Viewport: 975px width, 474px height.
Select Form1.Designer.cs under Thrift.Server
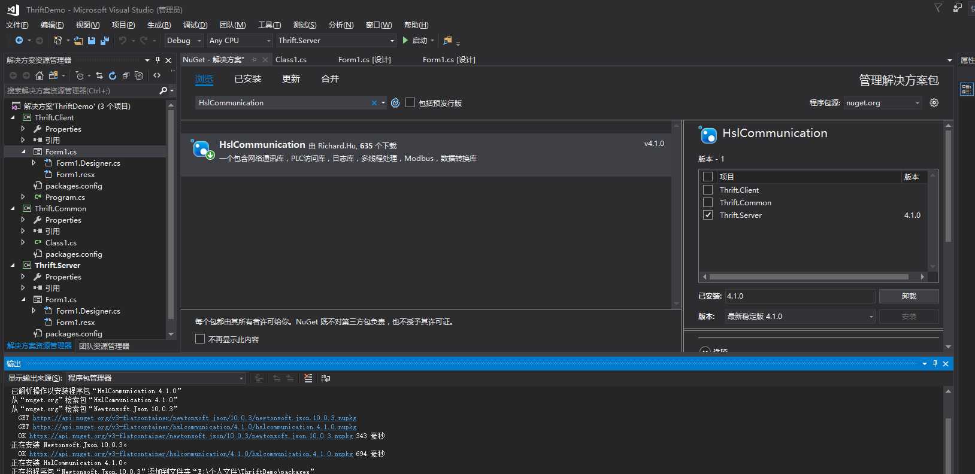[88, 311]
